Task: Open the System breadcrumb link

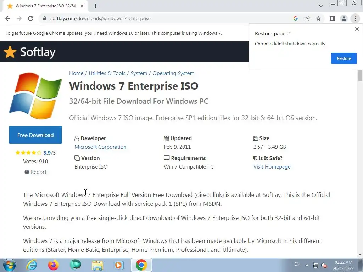Action: [139, 73]
